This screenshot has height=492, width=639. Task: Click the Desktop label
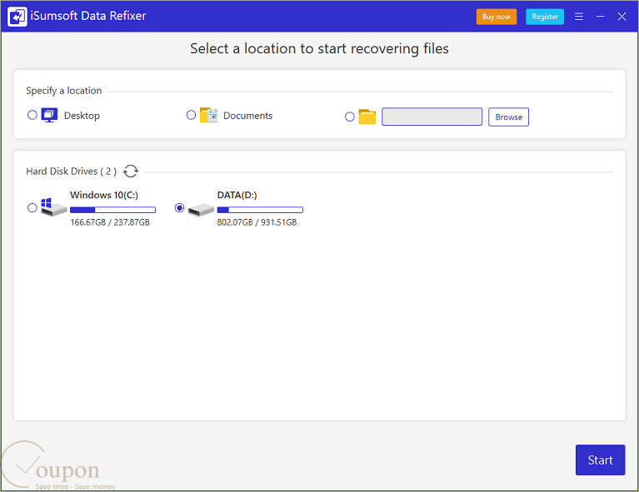click(82, 116)
